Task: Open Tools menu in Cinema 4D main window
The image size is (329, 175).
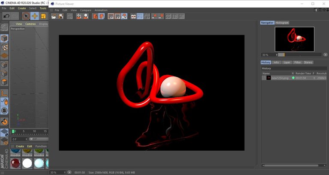Action: (43, 9)
